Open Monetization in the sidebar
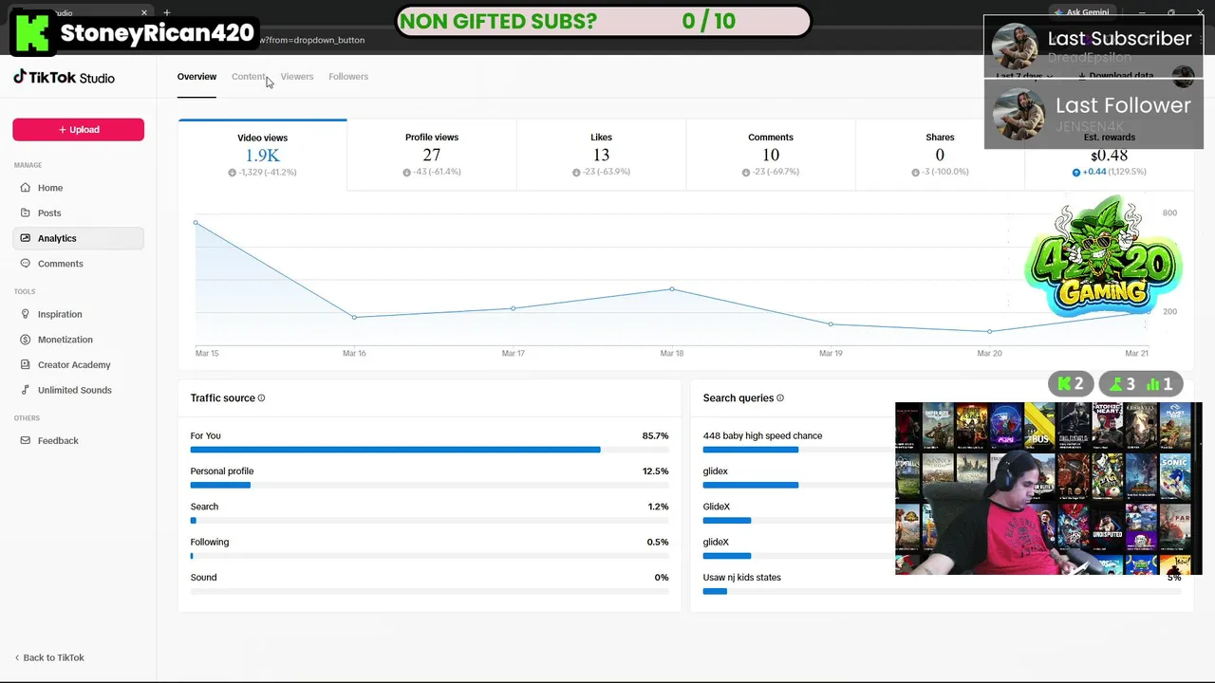Screen dimensions: 1215x683 78,340
